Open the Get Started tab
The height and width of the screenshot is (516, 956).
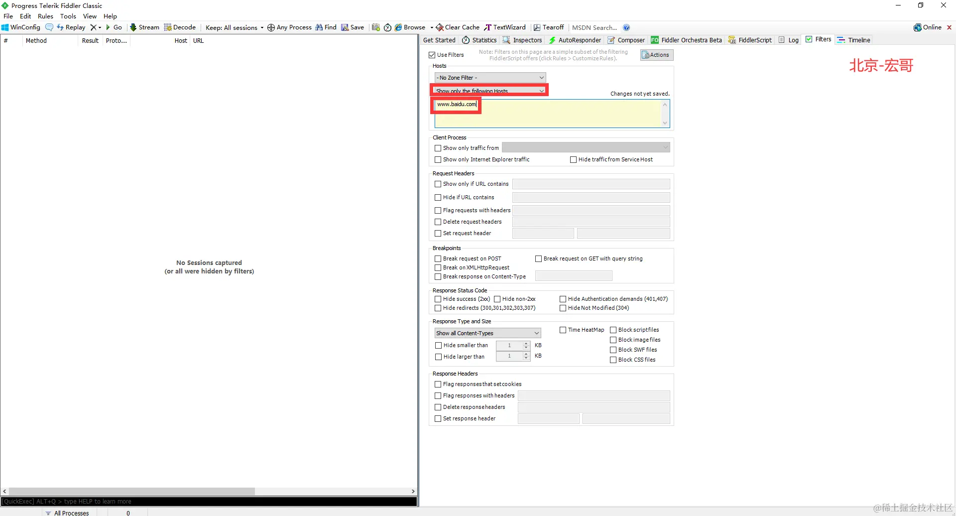coord(439,40)
